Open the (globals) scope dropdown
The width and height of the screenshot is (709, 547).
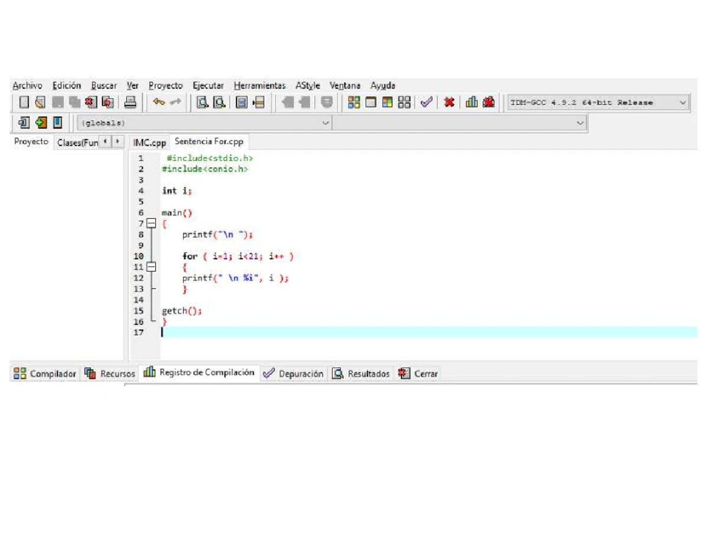coord(204,123)
